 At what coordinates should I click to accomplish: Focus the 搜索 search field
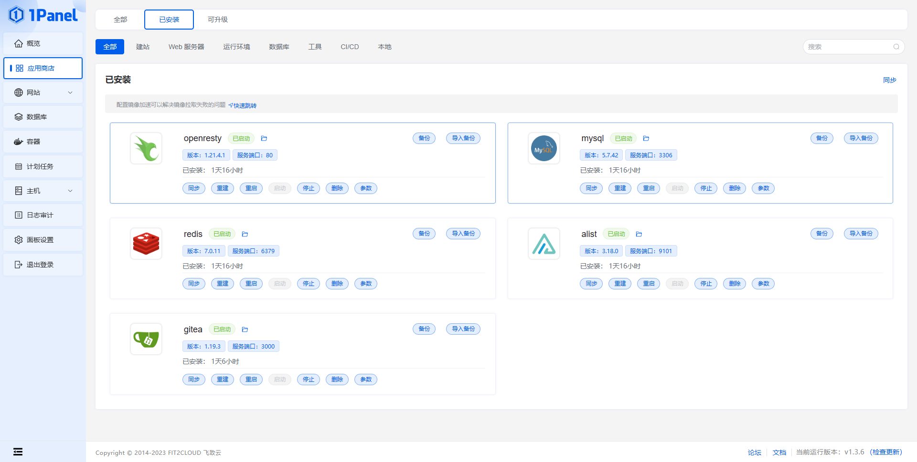pos(853,47)
